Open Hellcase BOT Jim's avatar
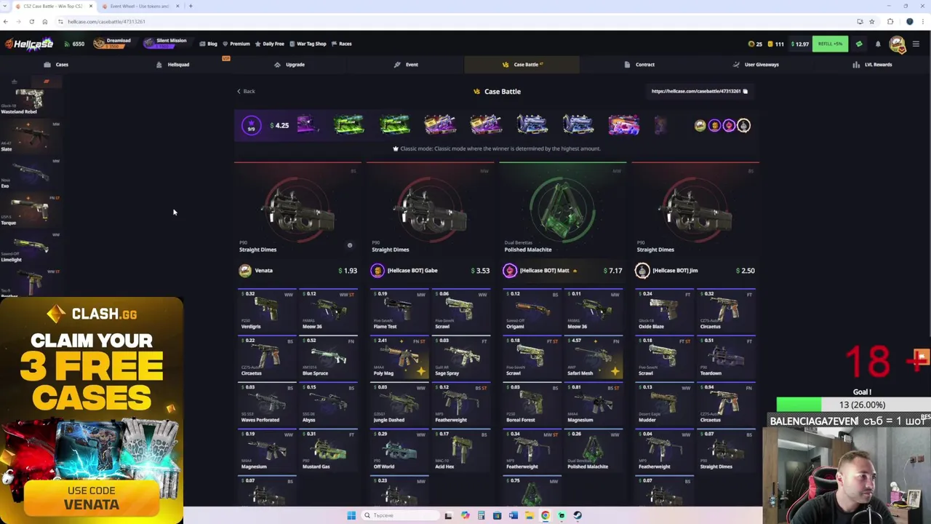This screenshot has height=524, width=931. (642, 271)
